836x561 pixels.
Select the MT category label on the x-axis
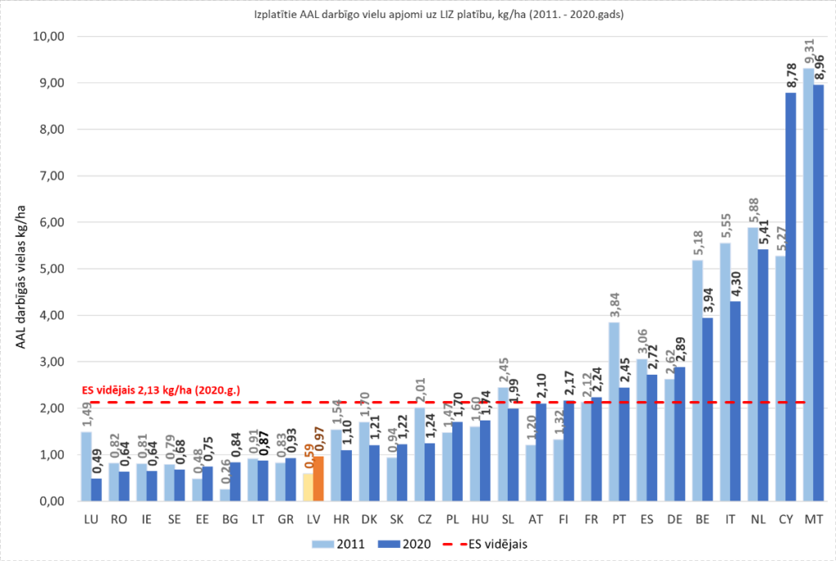click(812, 519)
